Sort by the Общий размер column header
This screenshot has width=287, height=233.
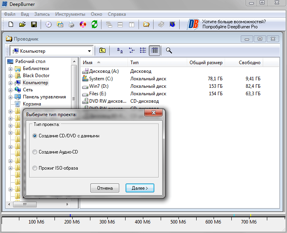[206, 63]
